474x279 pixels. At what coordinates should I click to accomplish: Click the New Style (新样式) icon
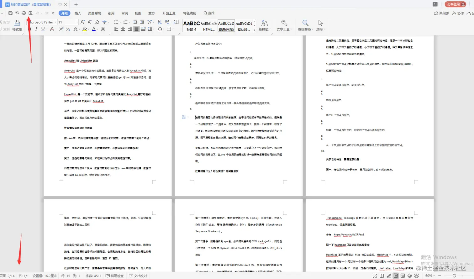click(x=264, y=23)
